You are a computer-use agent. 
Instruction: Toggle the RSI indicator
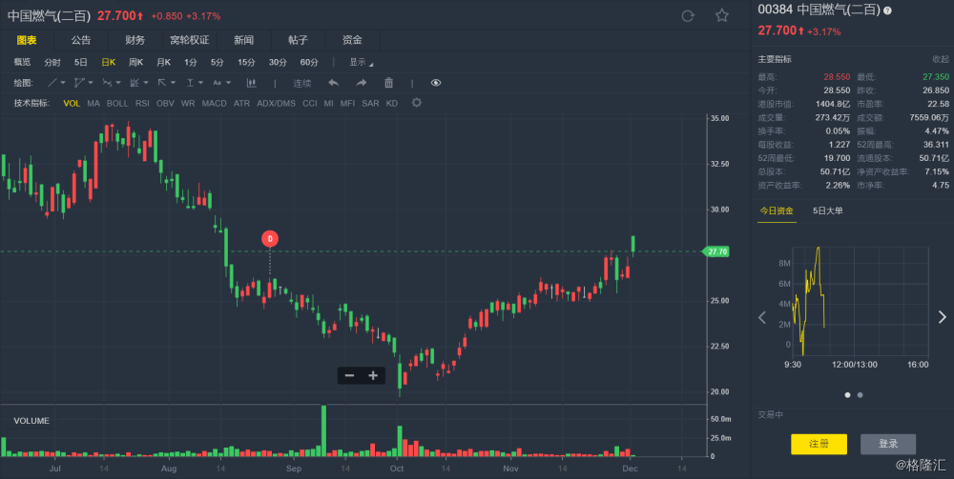142,103
